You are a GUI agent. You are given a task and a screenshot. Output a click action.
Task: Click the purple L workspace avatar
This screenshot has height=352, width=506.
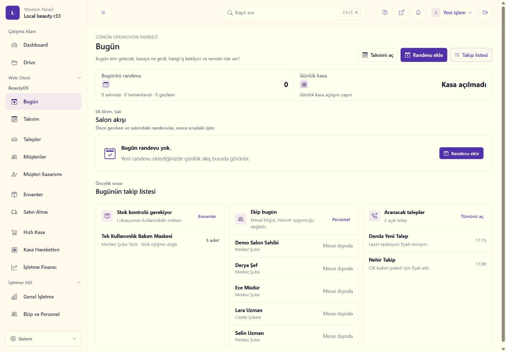click(13, 12)
